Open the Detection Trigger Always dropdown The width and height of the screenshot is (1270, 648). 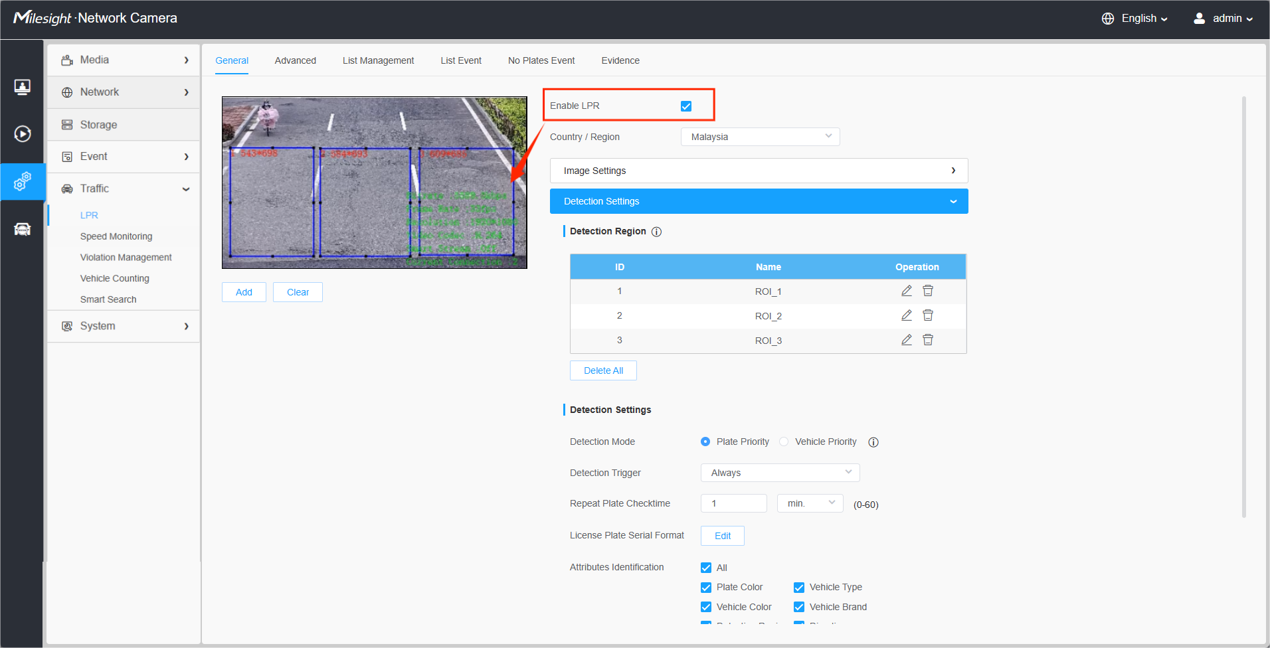coord(780,473)
